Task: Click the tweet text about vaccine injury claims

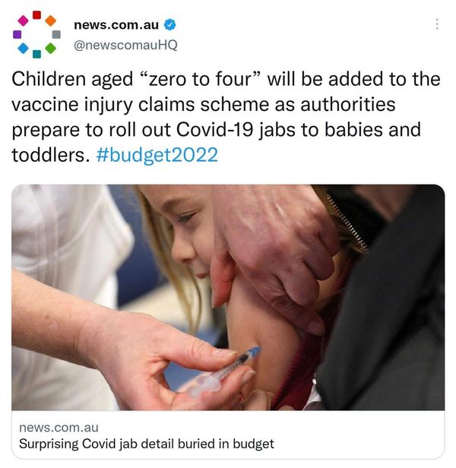Action: [226, 117]
